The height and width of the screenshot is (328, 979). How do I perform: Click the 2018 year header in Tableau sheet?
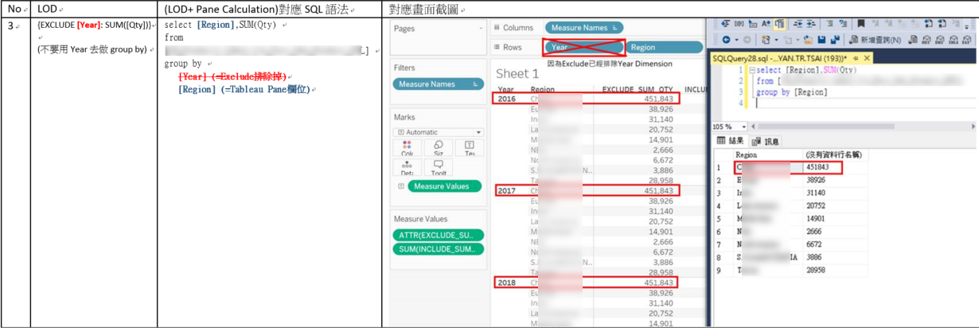point(506,283)
